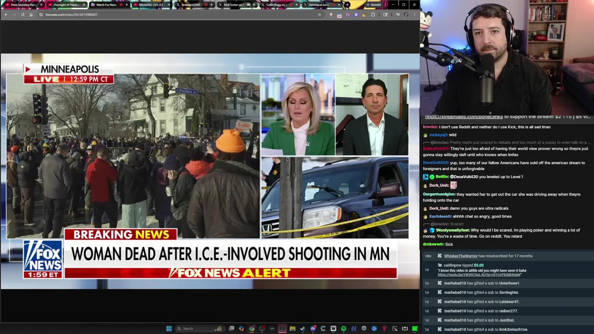Switch to Collin Rugg on X tab
Image resolution: width=594 pixels, height=334 pixels.
pyautogui.click(x=278, y=5)
